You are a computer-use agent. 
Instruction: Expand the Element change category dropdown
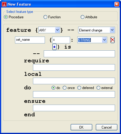pyautogui.click(x=112, y=30)
